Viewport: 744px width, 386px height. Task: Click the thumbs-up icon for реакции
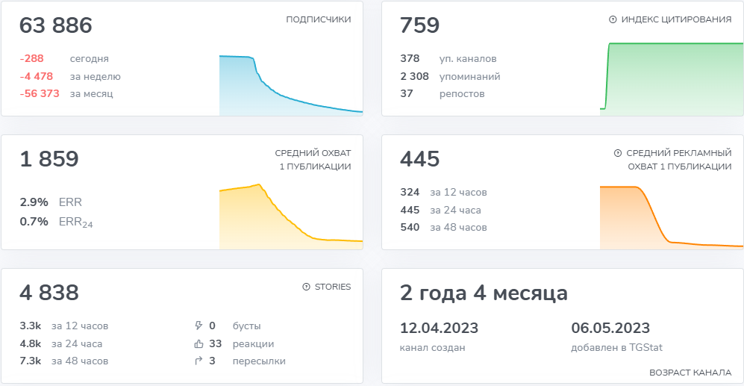click(198, 343)
